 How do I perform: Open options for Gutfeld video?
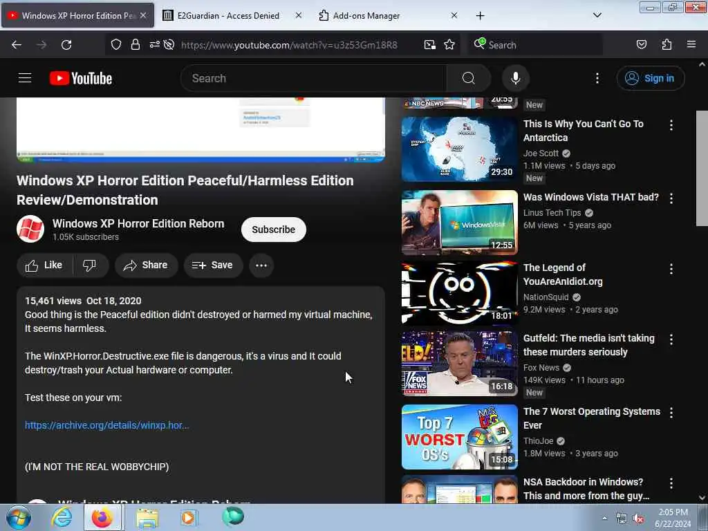pos(671,339)
